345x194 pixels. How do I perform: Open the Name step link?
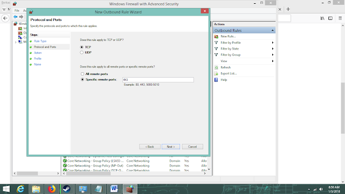[37, 65]
